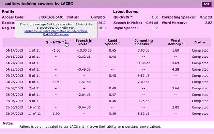Image resolution: width=214 pixels, height=134 pixels.
Task: Select the Competing Speaker value 9.76 dB
Action: [143, 101]
